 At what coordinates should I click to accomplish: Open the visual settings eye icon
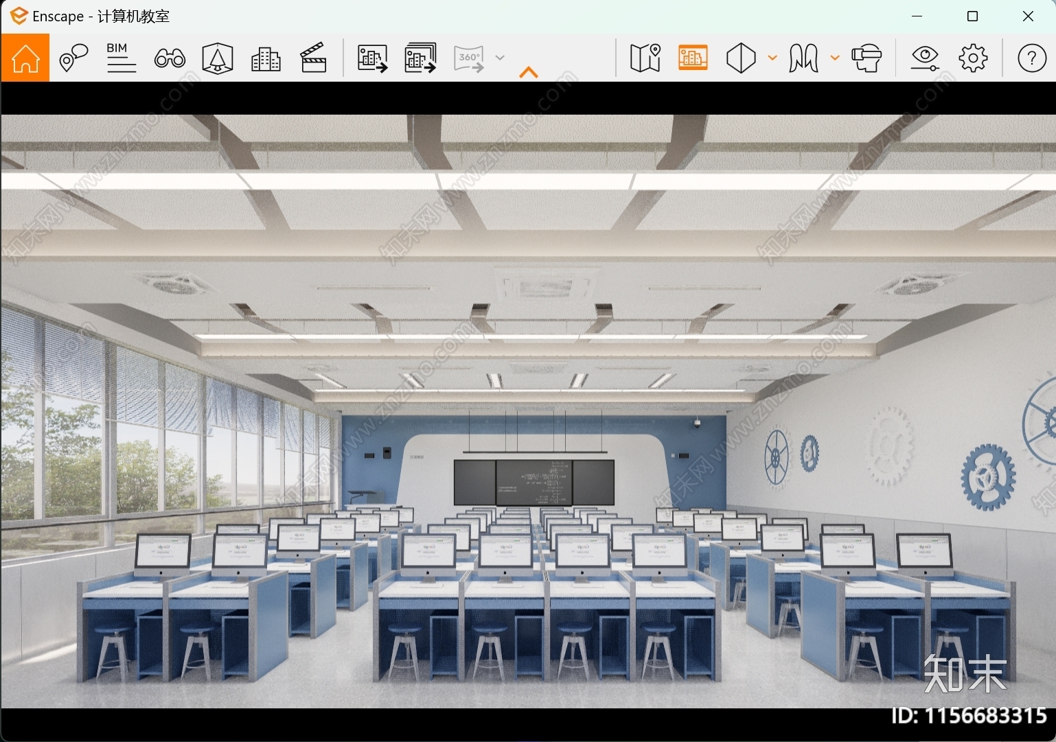coord(925,58)
